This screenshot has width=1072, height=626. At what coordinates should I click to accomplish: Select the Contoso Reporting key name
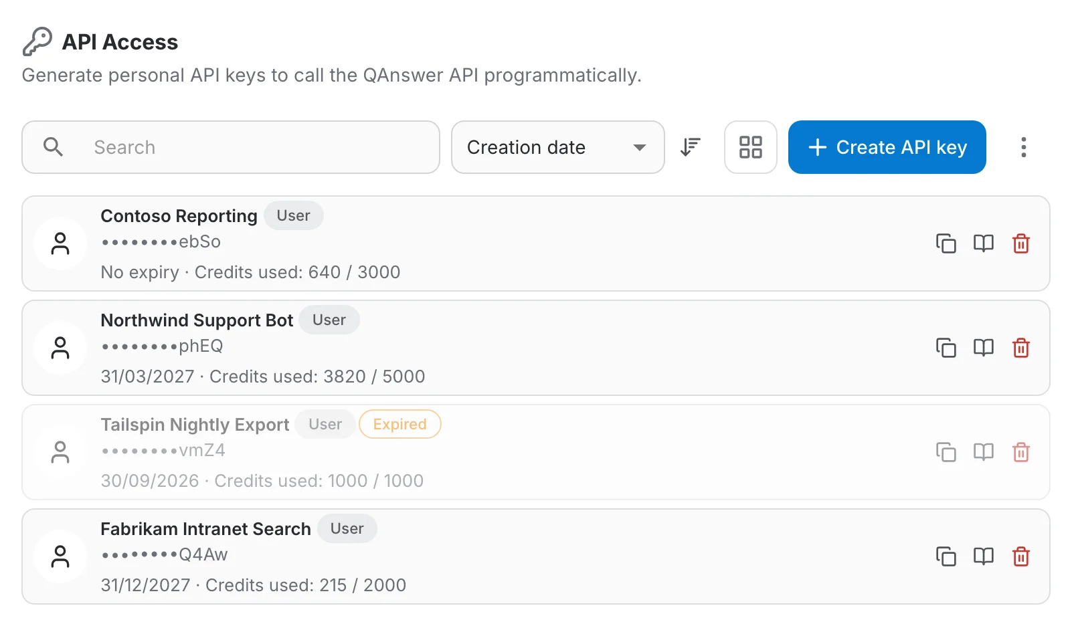179,216
